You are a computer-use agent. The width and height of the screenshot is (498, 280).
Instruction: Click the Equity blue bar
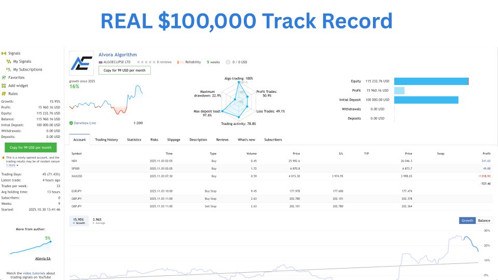click(431, 81)
